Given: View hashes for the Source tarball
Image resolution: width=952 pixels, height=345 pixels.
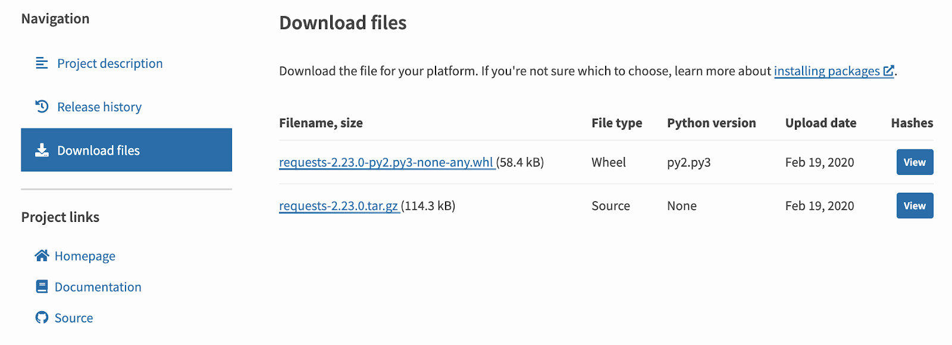Looking at the screenshot, I should click(x=915, y=206).
